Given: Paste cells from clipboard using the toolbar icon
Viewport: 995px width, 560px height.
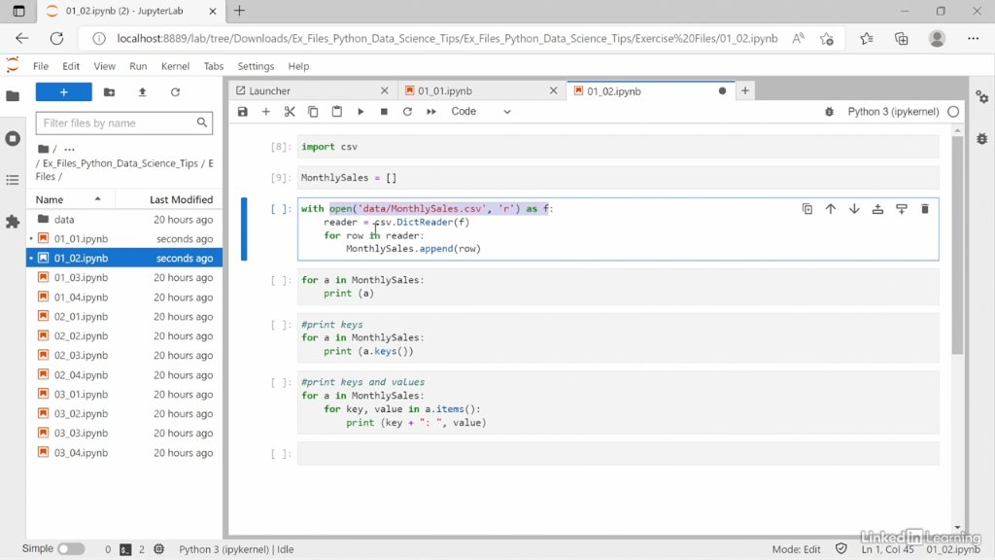Looking at the screenshot, I should pyautogui.click(x=337, y=112).
